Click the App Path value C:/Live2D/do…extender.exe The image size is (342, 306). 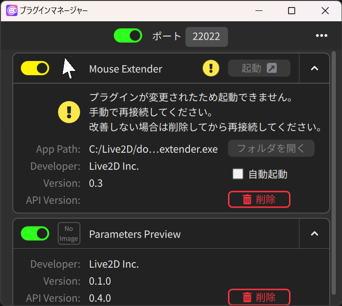click(153, 149)
